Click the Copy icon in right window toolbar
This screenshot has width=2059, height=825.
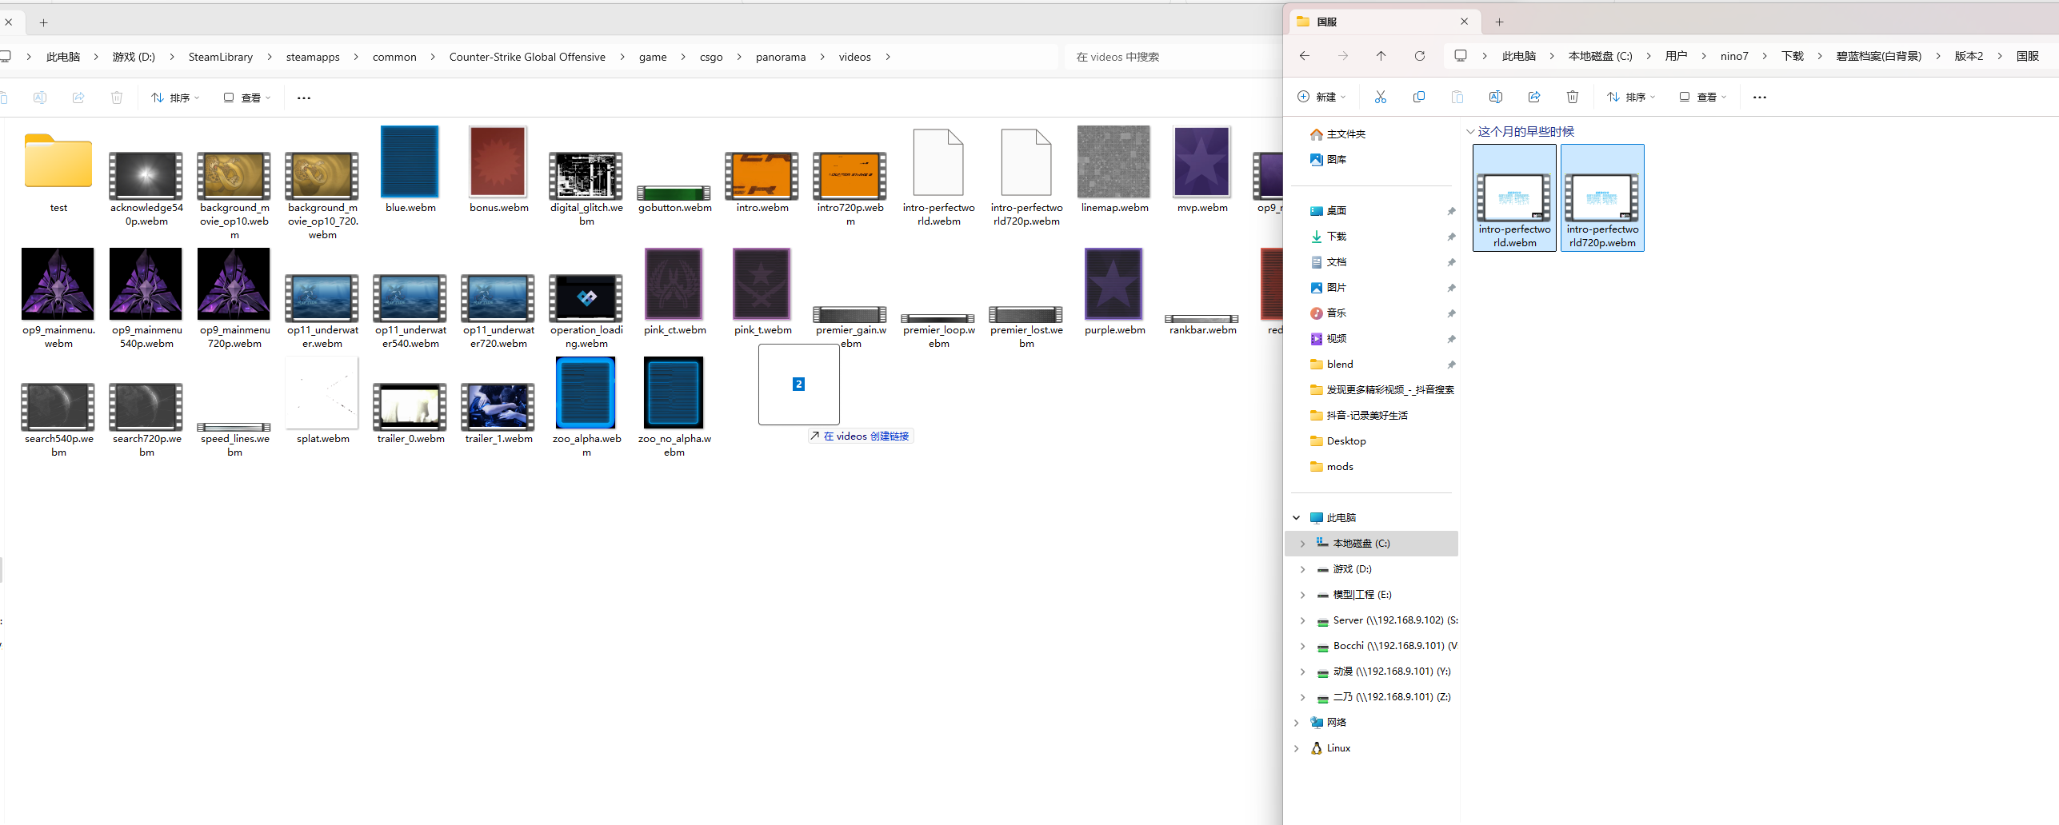point(1418,97)
